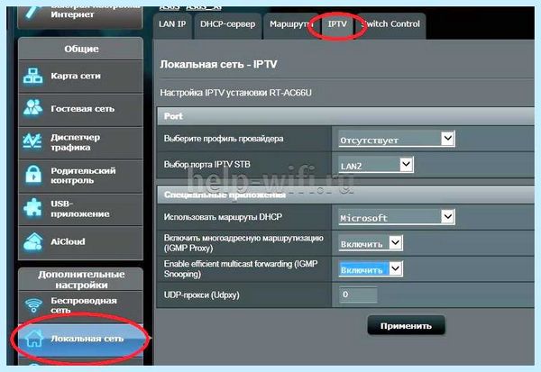Click the 'Настройка IPTV установки RT-AC66U' description
The image size is (541, 372).
coord(235,93)
